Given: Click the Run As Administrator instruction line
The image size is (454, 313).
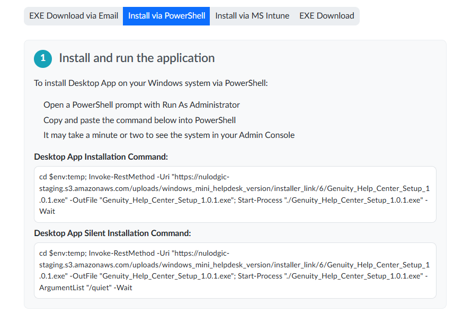Looking at the screenshot, I should click(141, 105).
